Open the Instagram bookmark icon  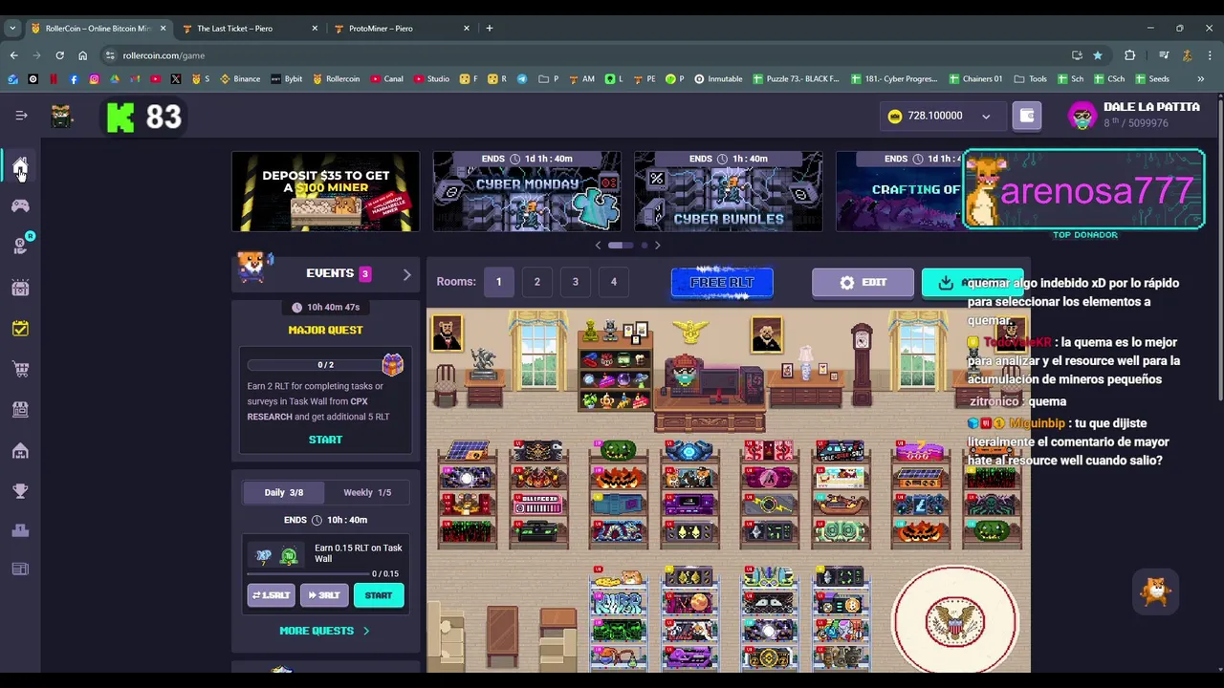point(94,78)
